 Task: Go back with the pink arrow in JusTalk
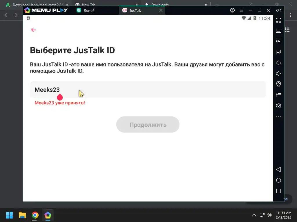coord(34,30)
